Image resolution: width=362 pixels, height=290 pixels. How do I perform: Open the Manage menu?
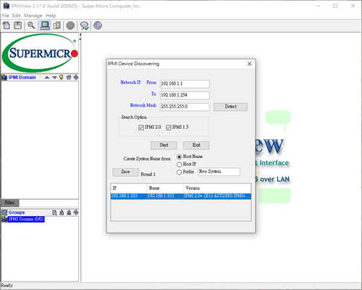[33, 15]
